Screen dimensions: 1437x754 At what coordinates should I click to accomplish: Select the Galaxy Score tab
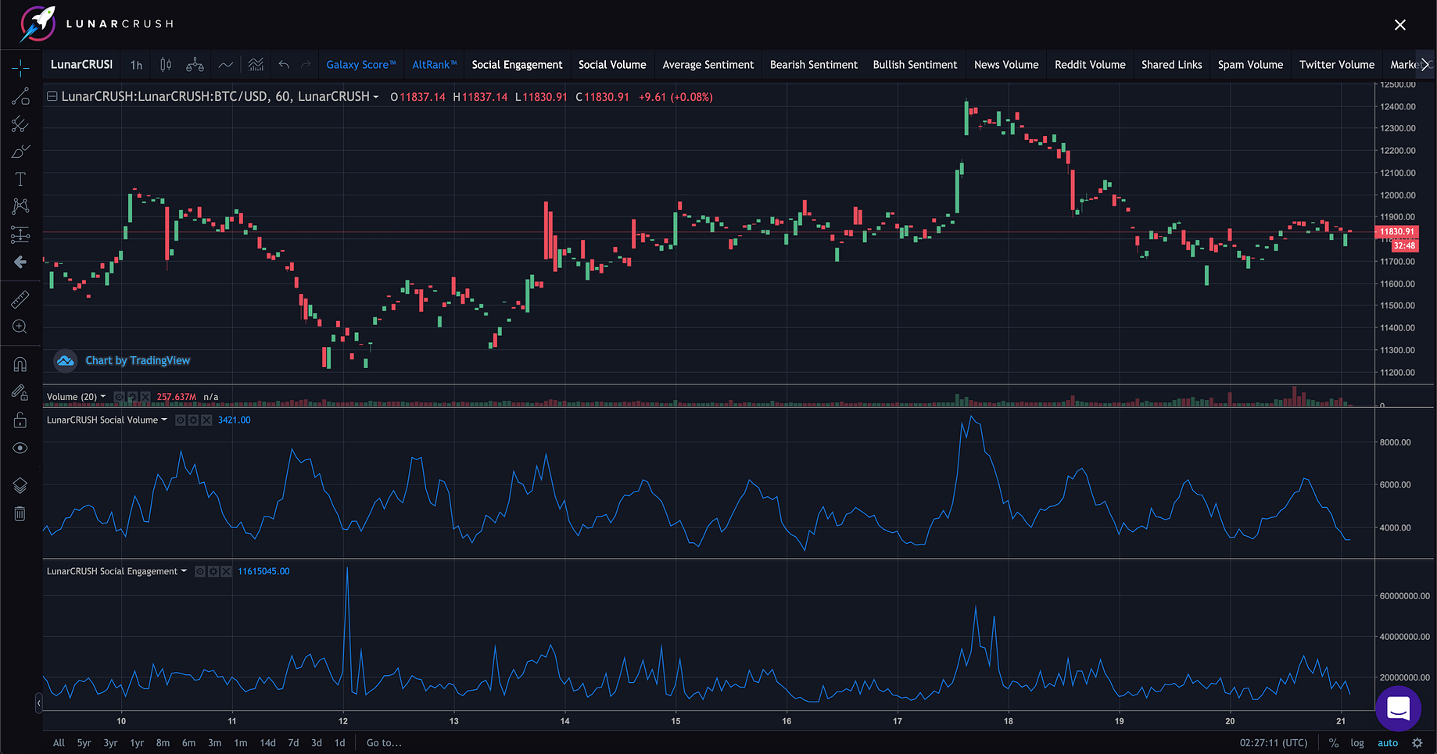pyautogui.click(x=361, y=65)
